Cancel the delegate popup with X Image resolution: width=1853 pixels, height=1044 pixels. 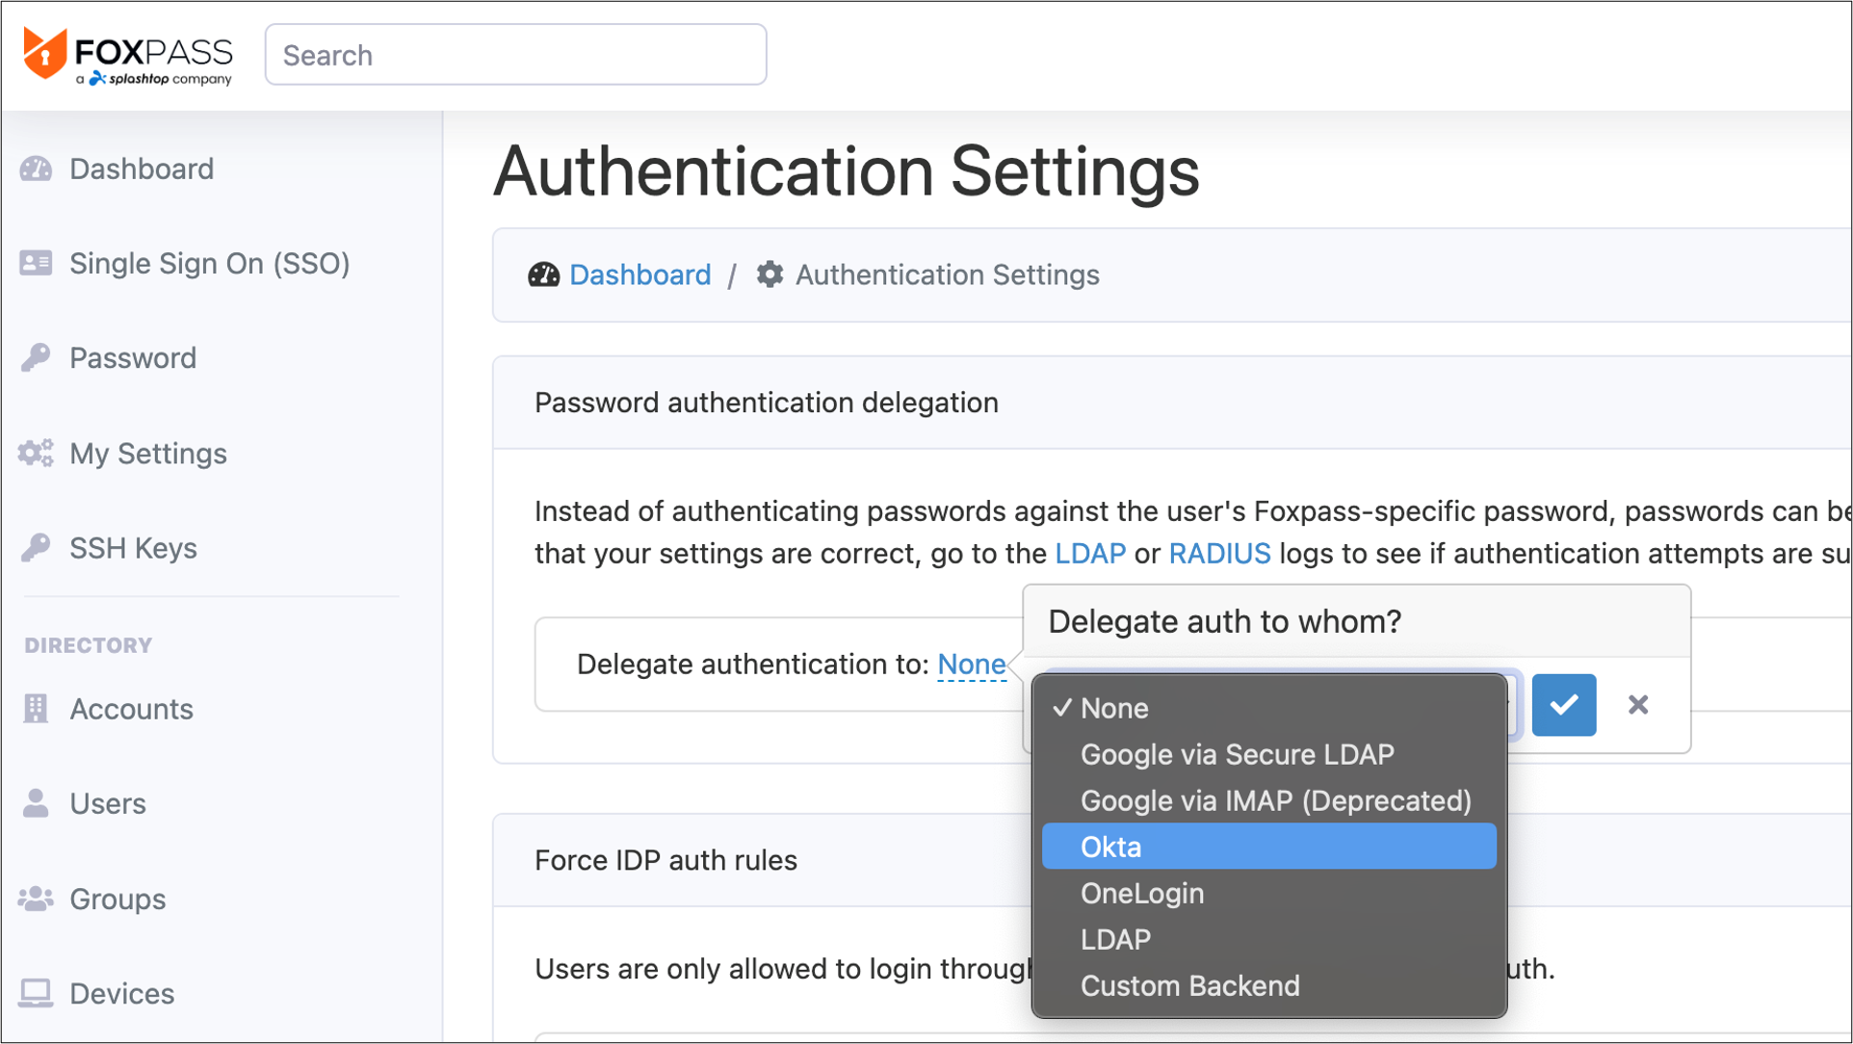1638,705
